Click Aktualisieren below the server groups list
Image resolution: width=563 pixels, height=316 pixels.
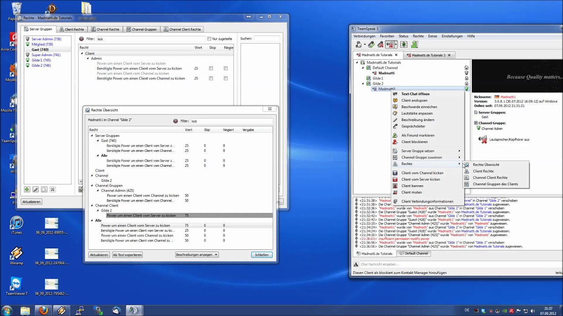pyautogui.click(x=31, y=201)
